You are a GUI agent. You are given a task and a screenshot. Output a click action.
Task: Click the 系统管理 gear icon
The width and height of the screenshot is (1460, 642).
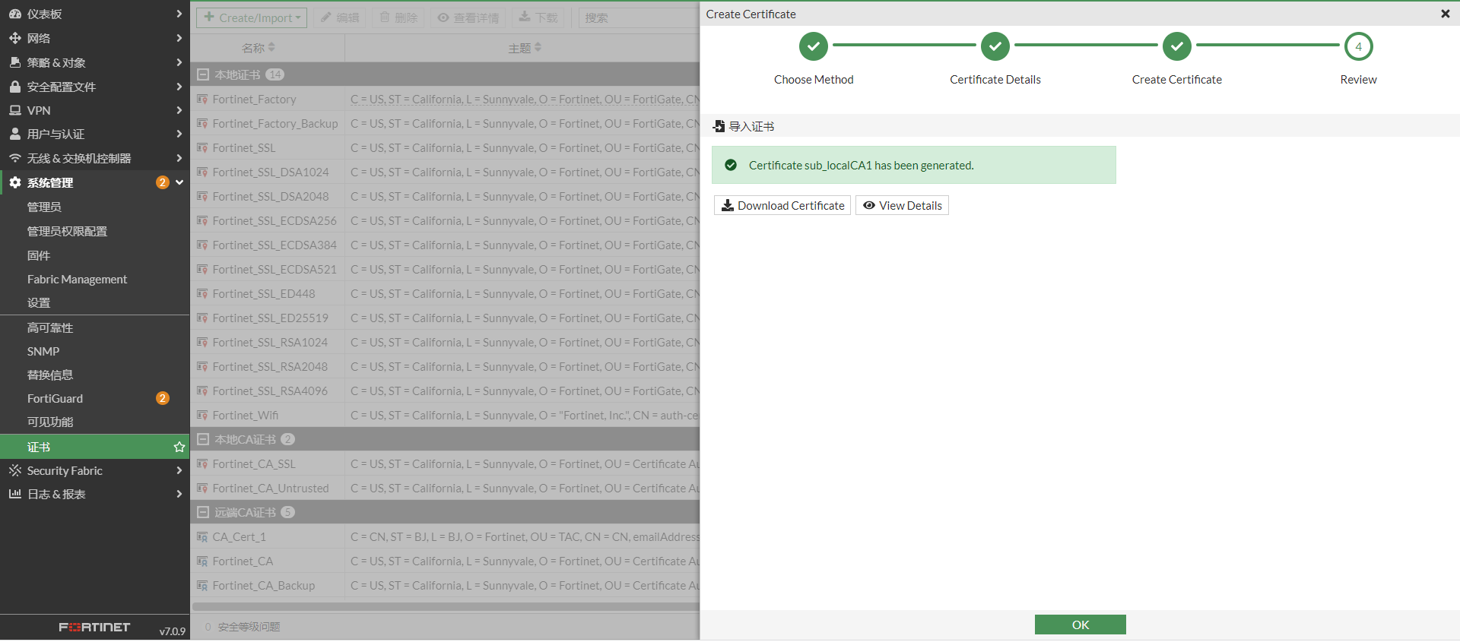(x=14, y=183)
